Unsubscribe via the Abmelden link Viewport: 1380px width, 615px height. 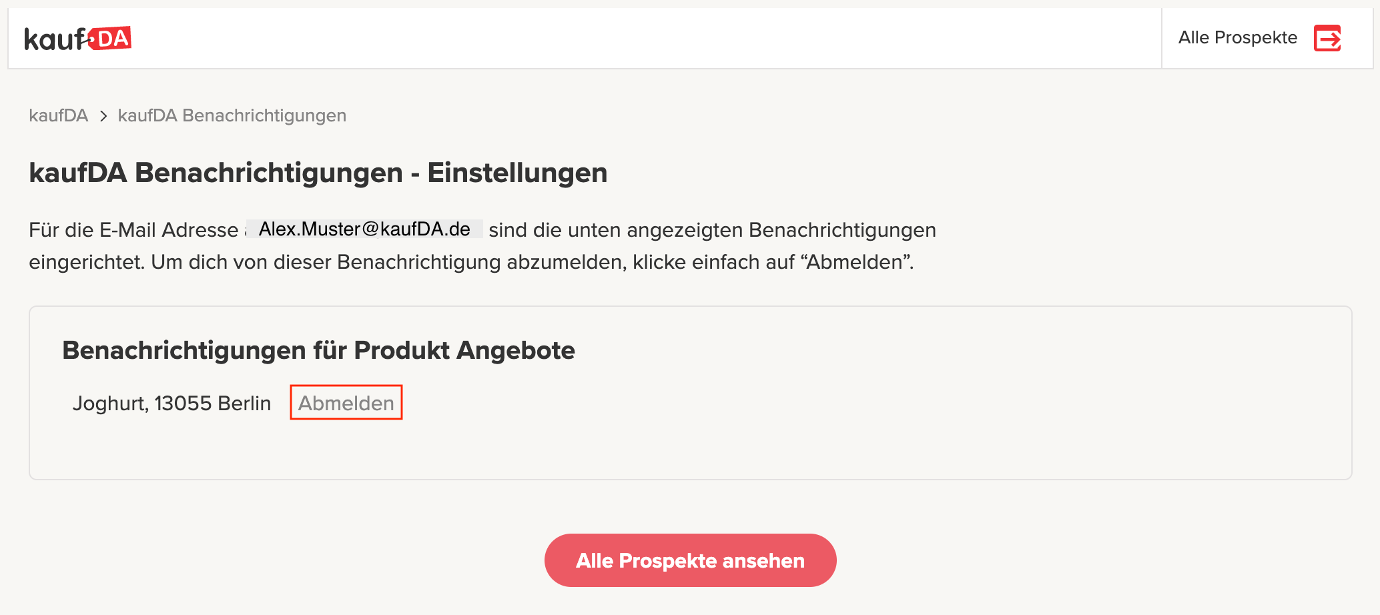[x=346, y=403]
